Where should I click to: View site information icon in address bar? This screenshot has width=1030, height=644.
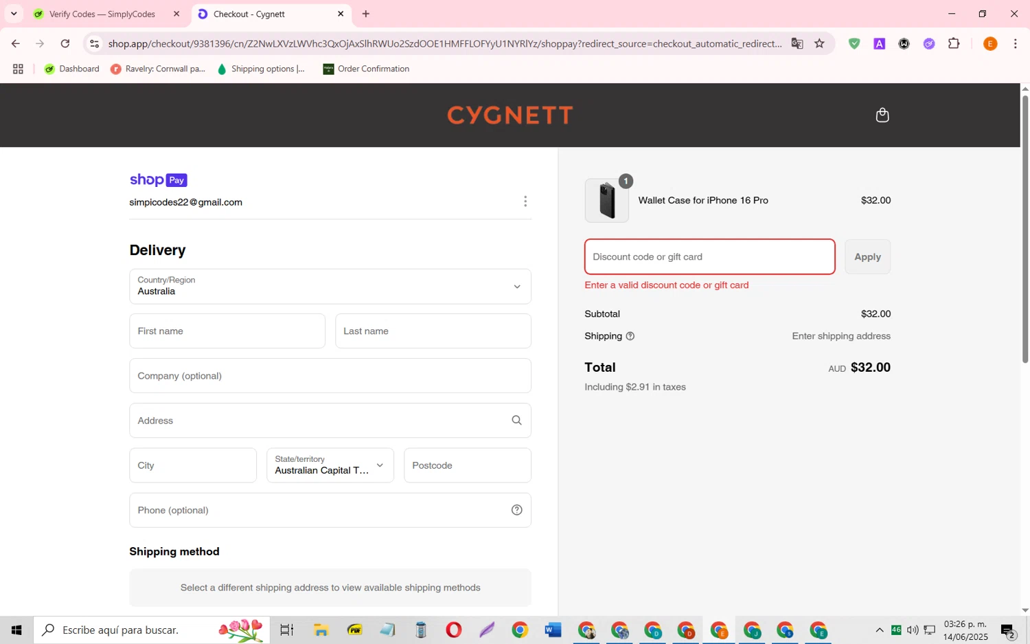click(x=95, y=43)
